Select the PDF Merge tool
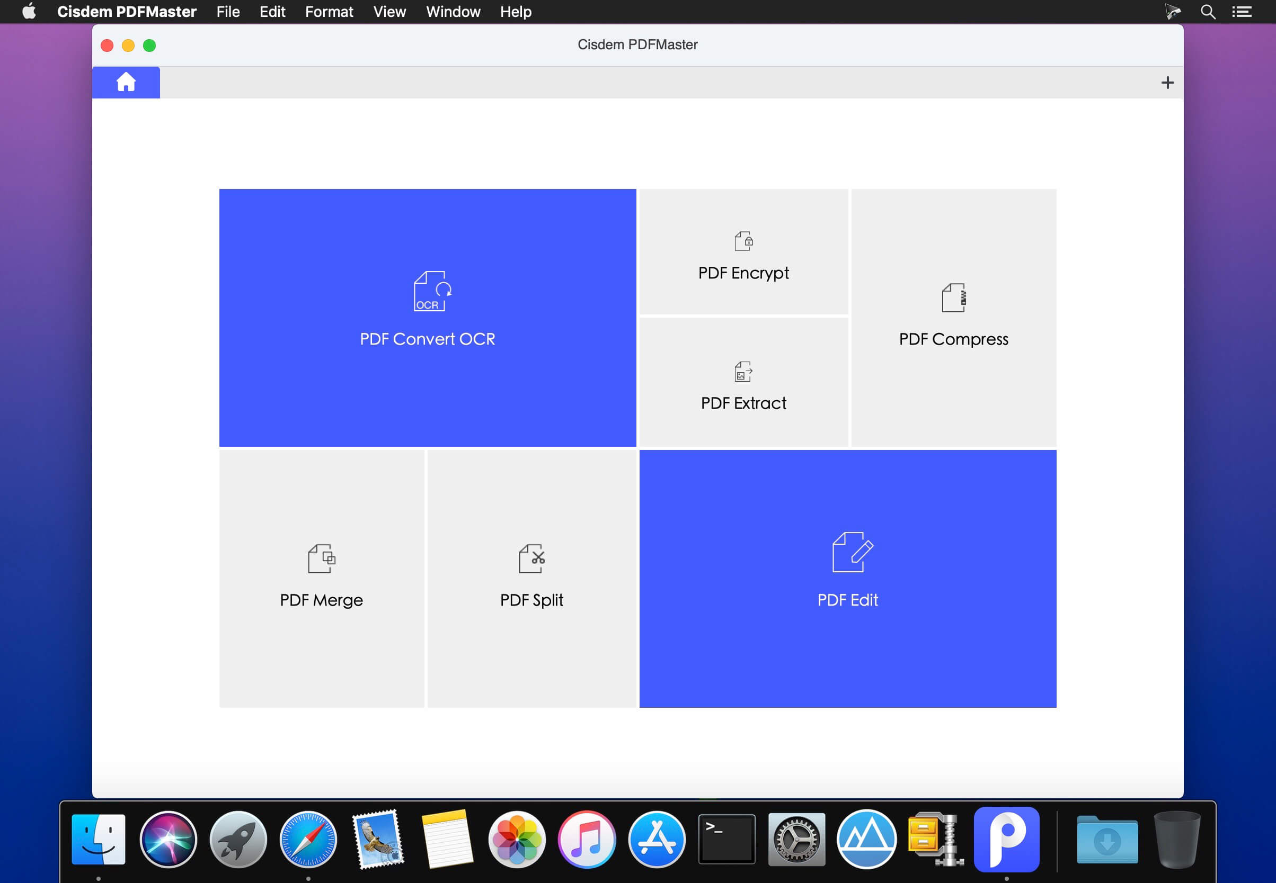The width and height of the screenshot is (1276, 883). click(321, 578)
